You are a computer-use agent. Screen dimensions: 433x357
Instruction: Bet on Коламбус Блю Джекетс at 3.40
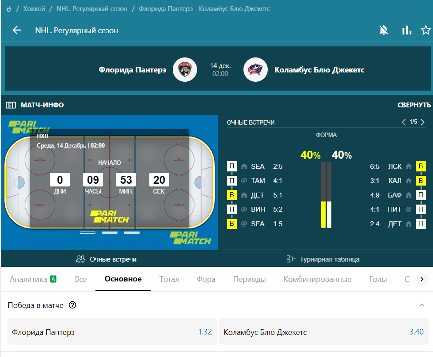tap(323, 331)
